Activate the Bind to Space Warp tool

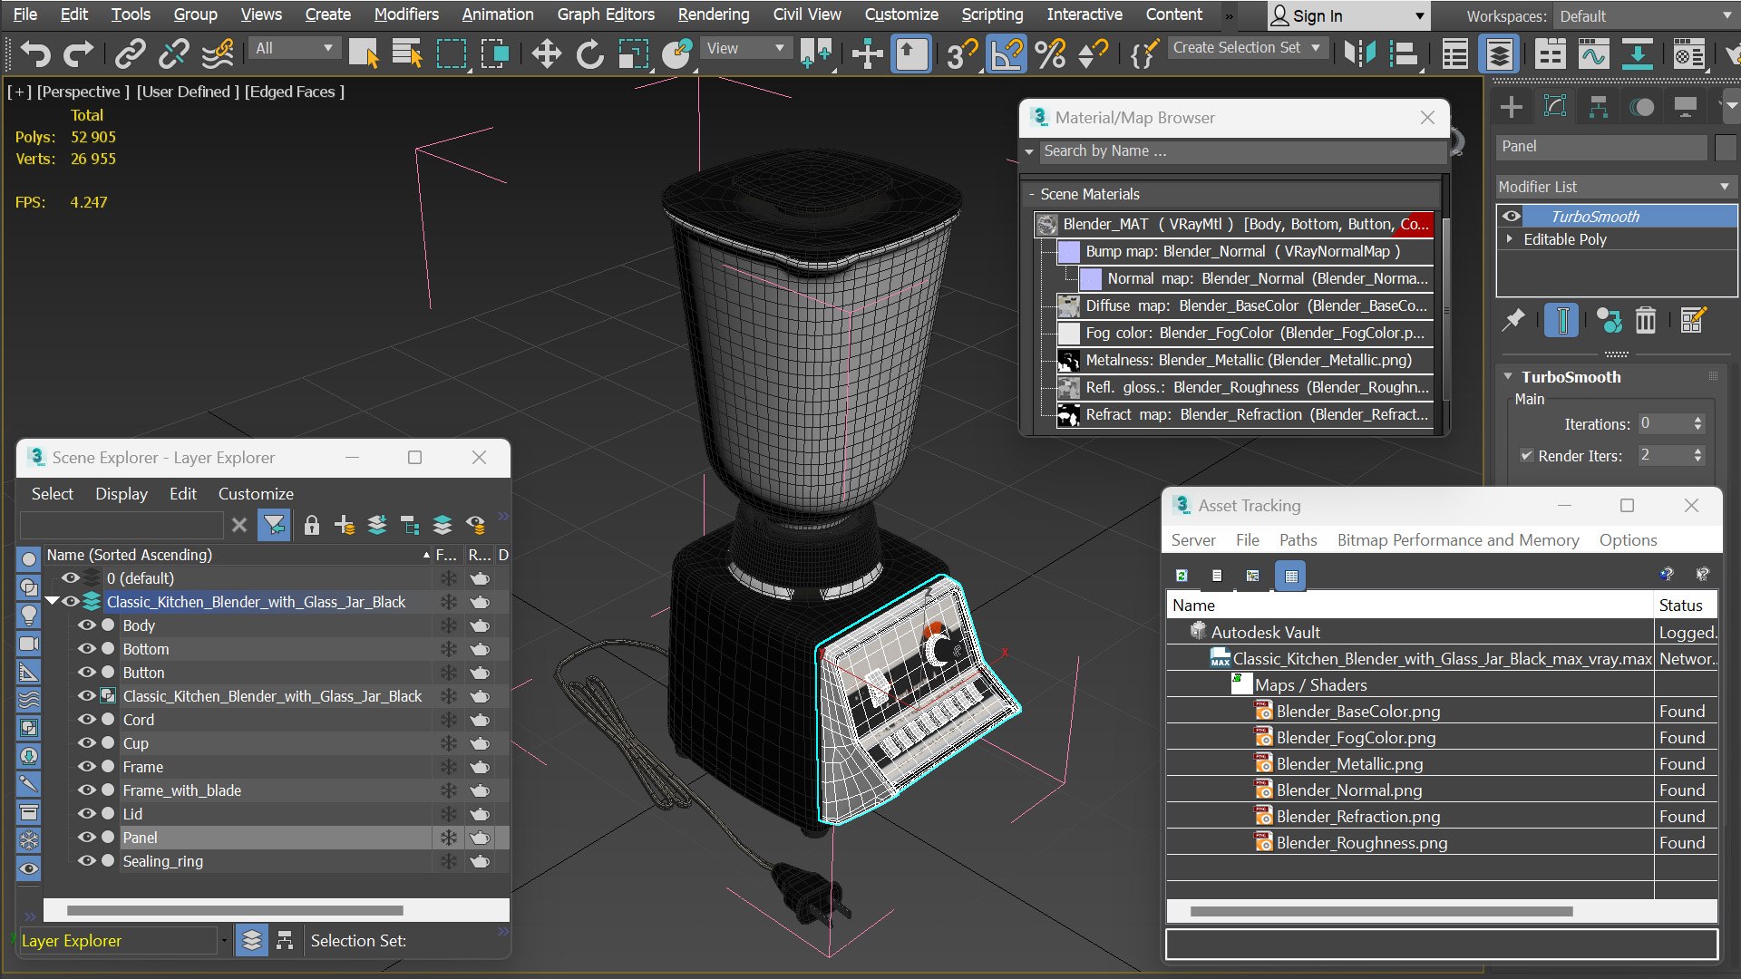tap(218, 54)
